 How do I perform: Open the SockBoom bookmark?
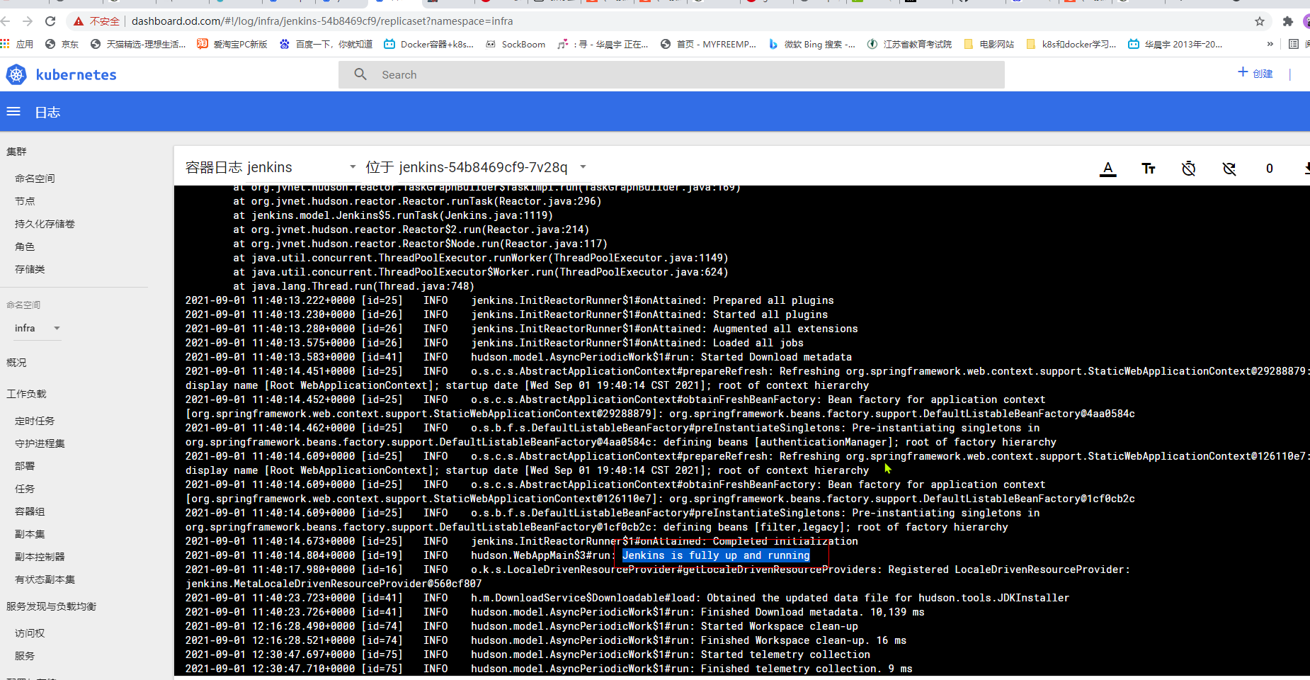coord(516,44)
